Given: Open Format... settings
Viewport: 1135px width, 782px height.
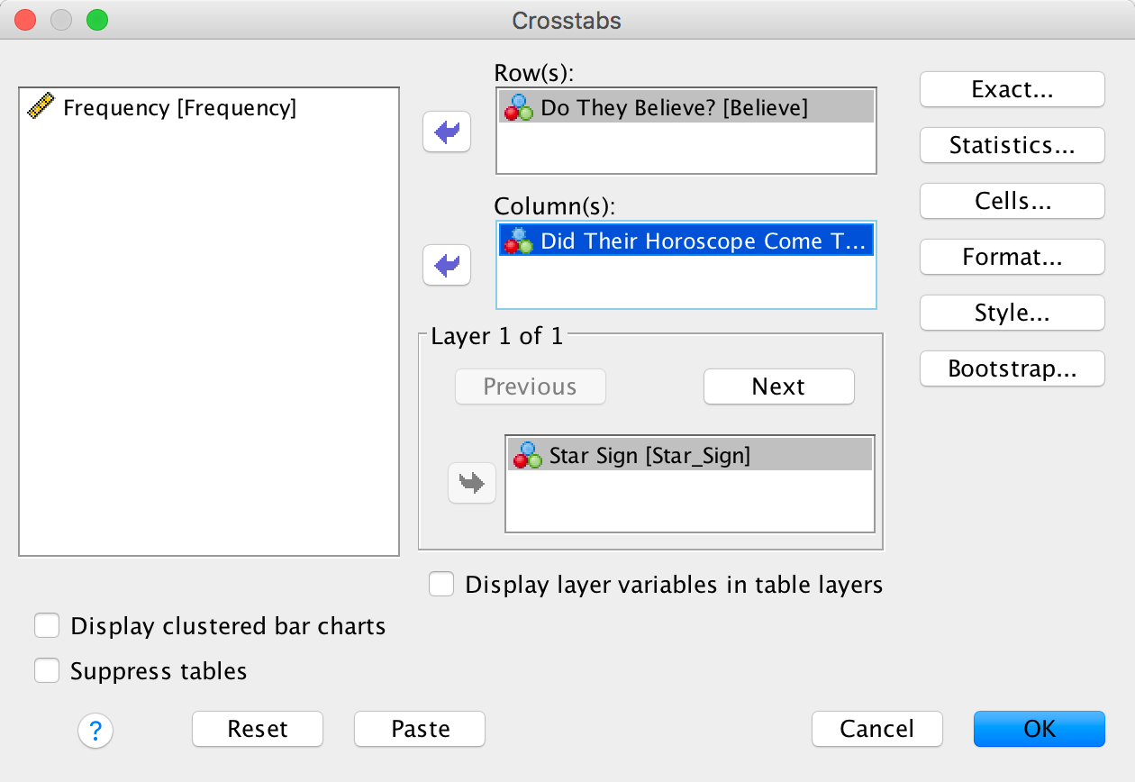Looking at the screenshot, I should click(1012, 257).
